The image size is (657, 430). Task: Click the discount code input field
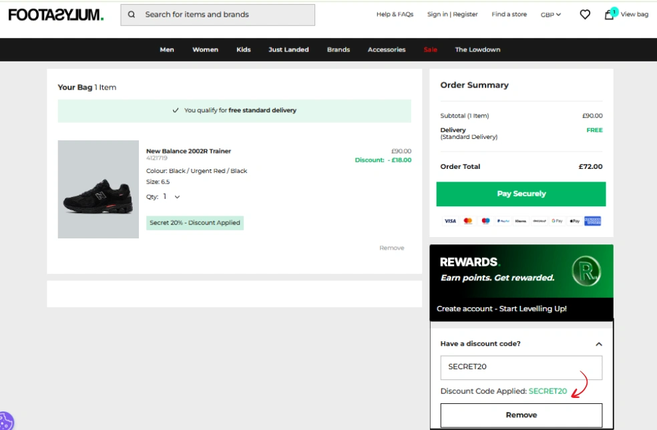click(521, 368)
